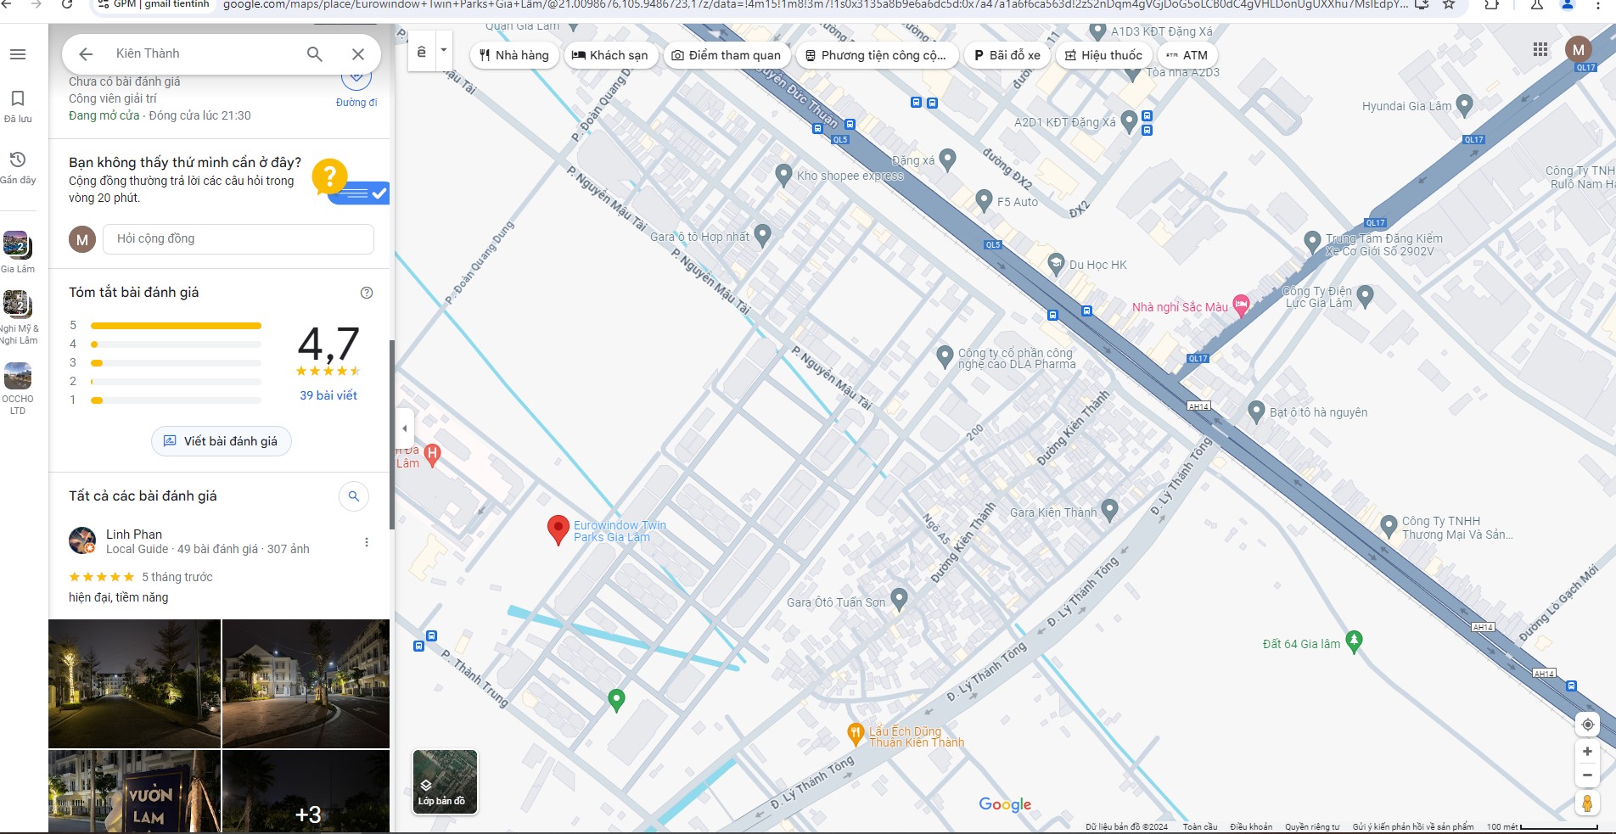Click the 5-star rating bar
This screenshot has height=834, width=1616.
click(176, 326)
